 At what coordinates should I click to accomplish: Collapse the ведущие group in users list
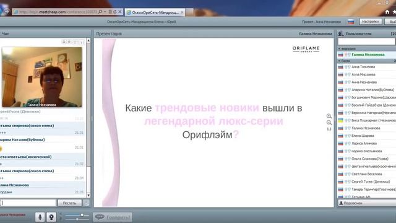(339, 48)
